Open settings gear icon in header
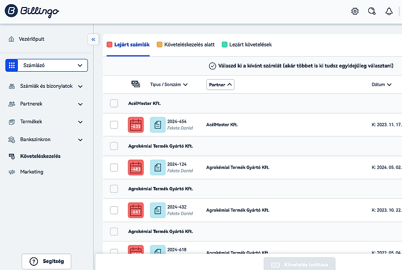This screenshot has height=270, width=402. coord(355,11)
